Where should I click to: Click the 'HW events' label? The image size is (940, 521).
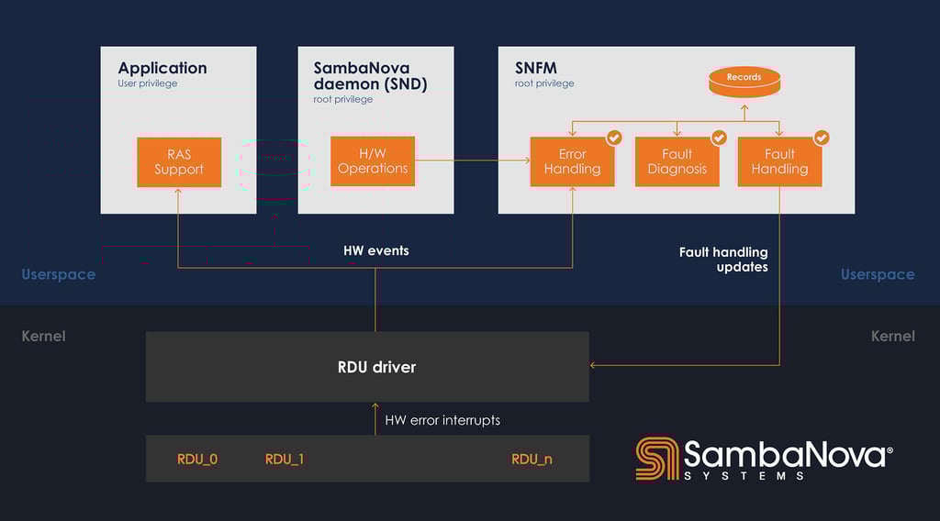click(375, 251)
